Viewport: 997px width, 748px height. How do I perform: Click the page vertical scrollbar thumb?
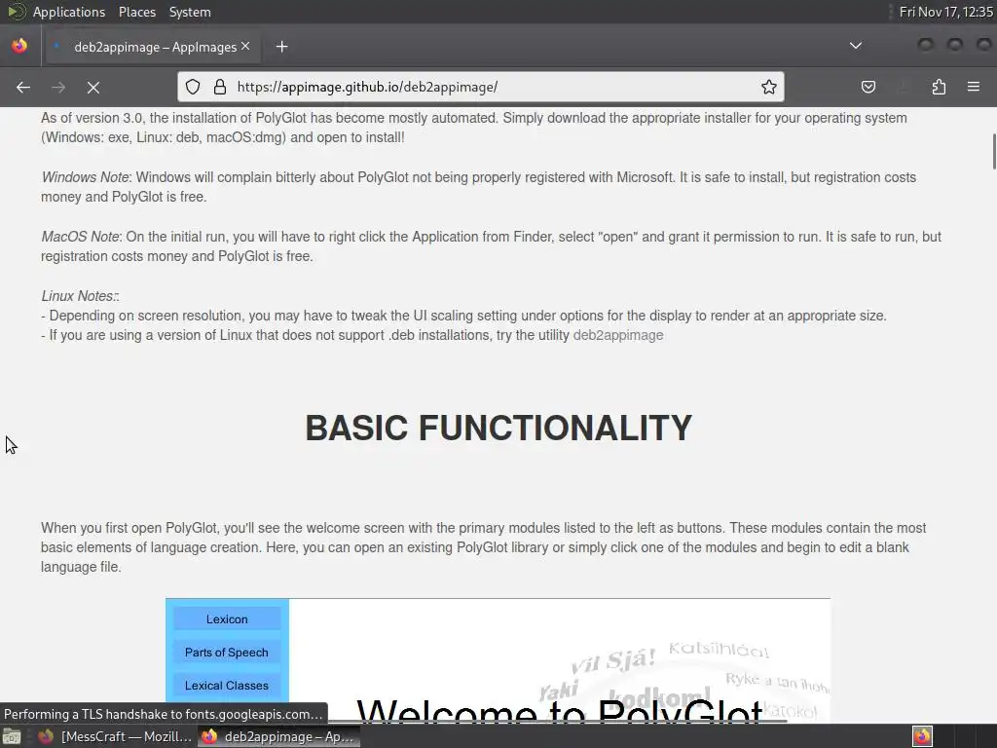[x=994, y=152]
